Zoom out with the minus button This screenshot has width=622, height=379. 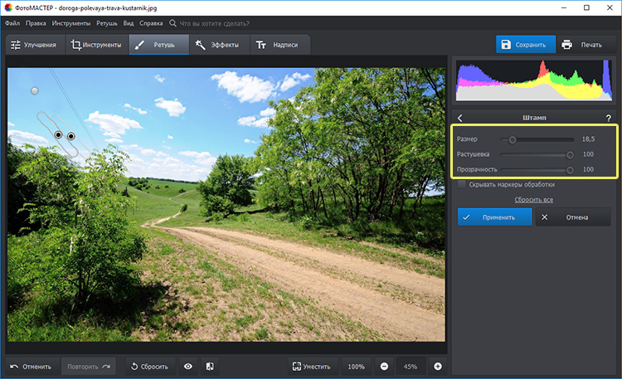(384, 366)
